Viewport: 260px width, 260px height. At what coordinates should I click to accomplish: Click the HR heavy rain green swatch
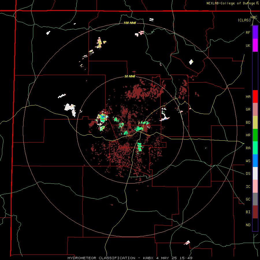coord(255,135)
